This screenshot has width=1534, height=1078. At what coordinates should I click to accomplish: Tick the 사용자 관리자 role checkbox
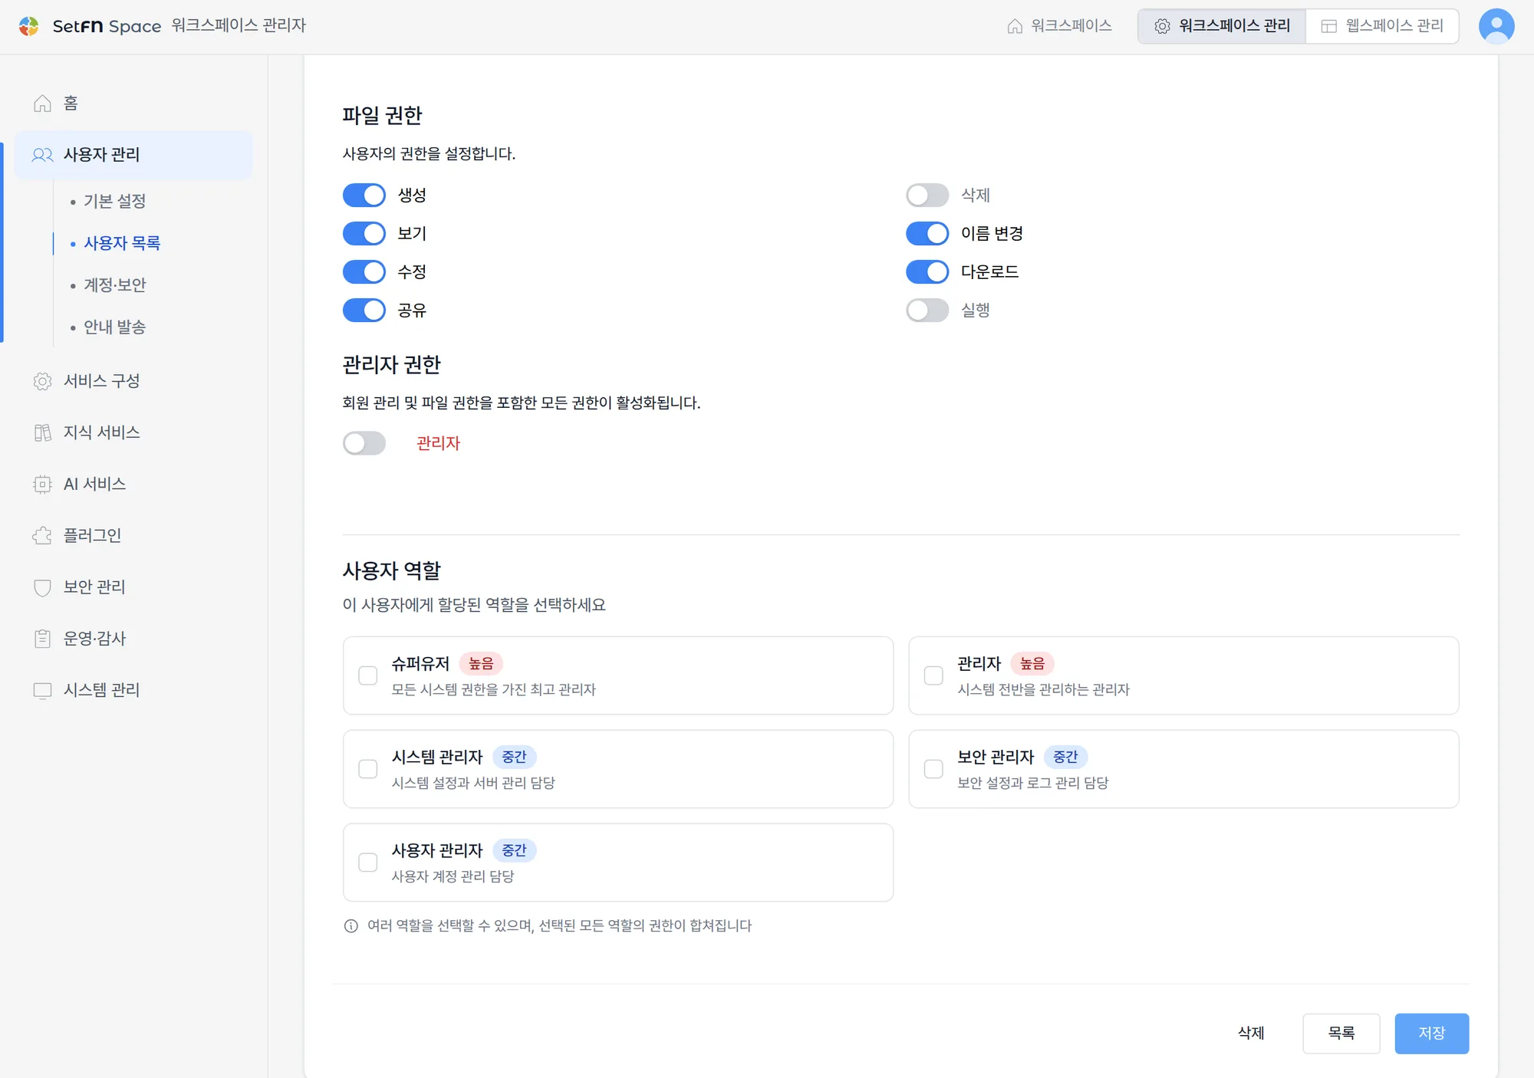tap(368, 863)
